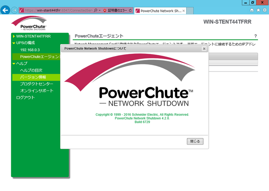Open browser tools gear icon
269x191 pixels.
pyautogui.click(x=265, y=10)
